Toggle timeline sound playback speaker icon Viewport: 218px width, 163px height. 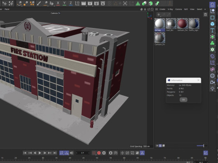[71, 153]
